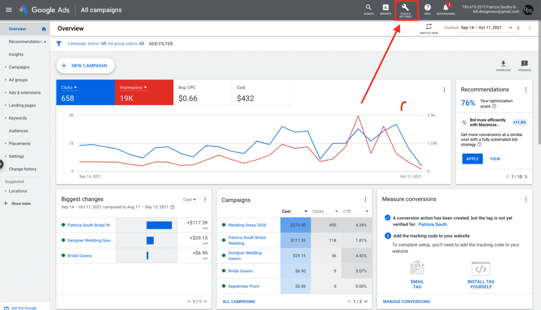Open the Clicks metric dropdown
The width and height of the screenshot is (541, 310).
[x=69, y=87]
